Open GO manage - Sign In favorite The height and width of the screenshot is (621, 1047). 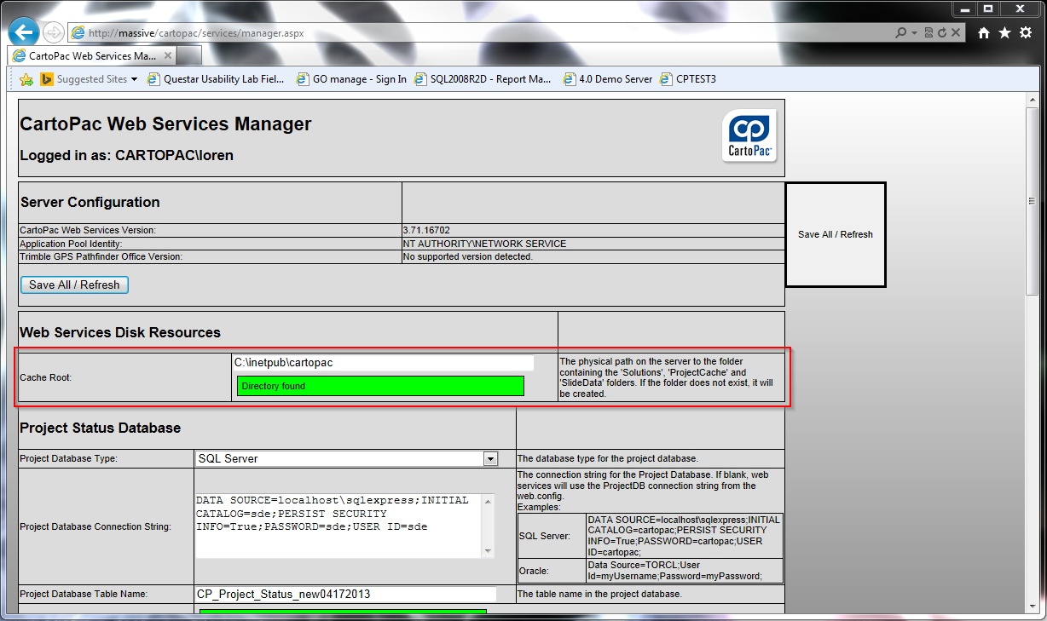pyautogui.click(x=351, y=79)
